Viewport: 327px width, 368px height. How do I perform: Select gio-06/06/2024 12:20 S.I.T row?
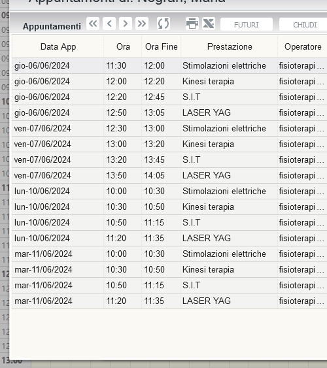(x=169, y=97)
